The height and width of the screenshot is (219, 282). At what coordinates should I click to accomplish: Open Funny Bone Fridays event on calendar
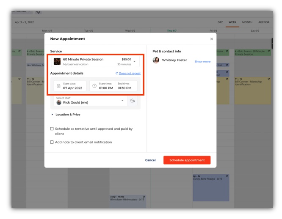[211, 188]
